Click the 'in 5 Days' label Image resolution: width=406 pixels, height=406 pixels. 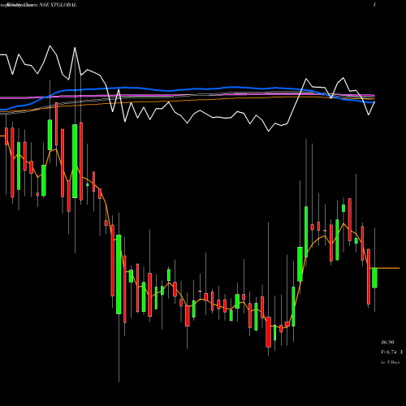pos(390,362)
